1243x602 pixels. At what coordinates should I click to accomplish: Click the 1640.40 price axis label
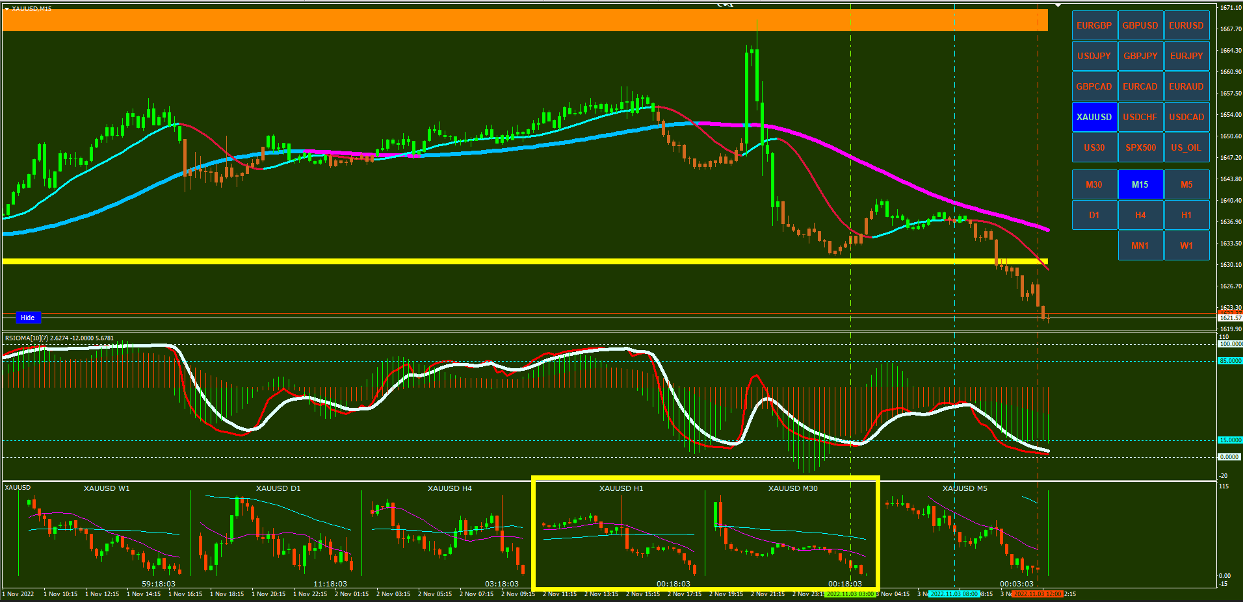1231,201
